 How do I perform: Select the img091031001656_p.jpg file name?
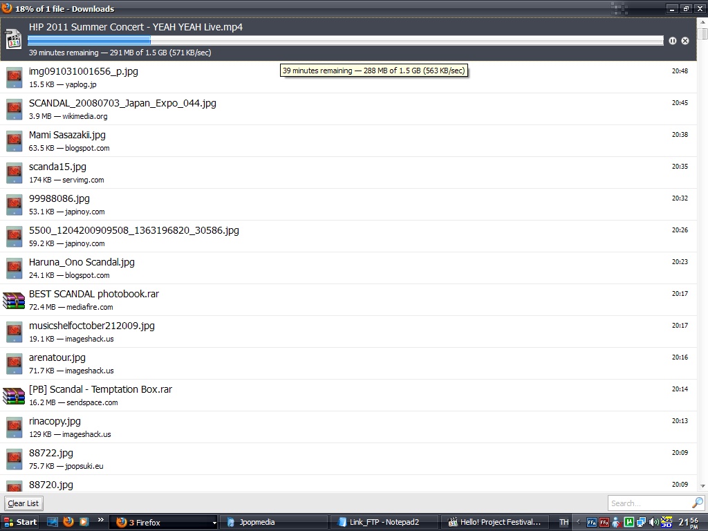coord(84,71)
